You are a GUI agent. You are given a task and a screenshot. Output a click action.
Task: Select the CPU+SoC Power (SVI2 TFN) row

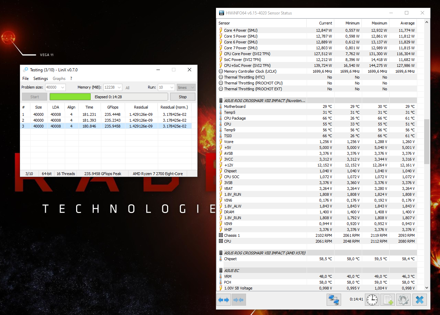pos(317,65)
